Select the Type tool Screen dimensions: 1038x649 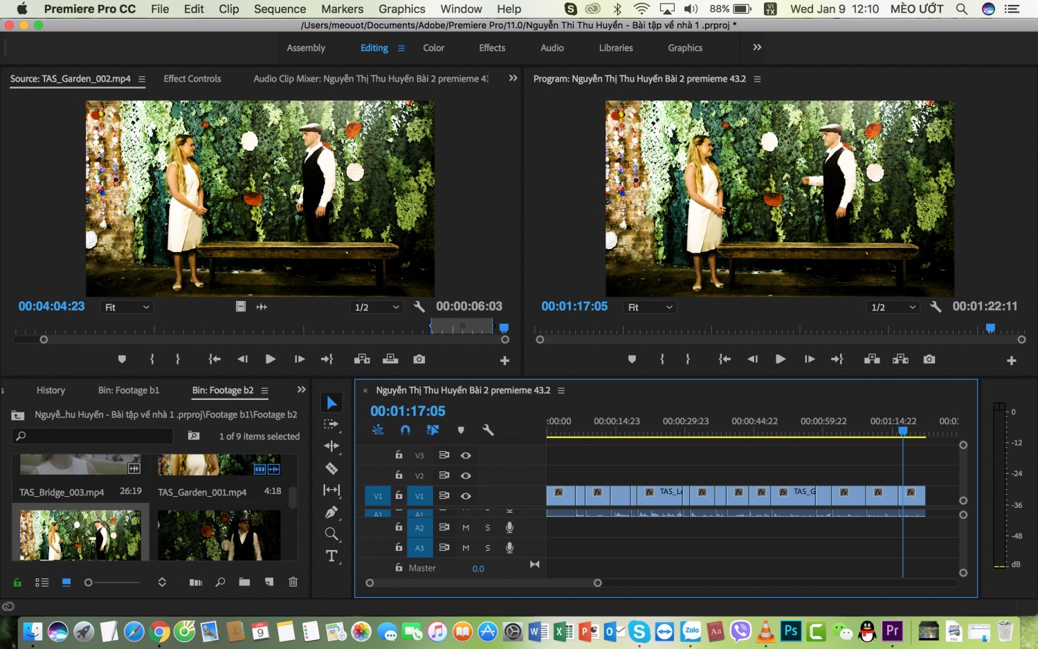pyautogui.click(x=331, y=556)
